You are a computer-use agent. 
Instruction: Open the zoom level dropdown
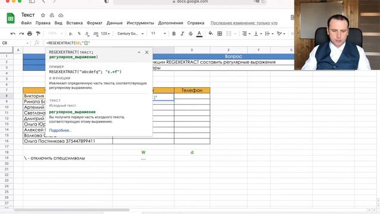coord(55,33)
